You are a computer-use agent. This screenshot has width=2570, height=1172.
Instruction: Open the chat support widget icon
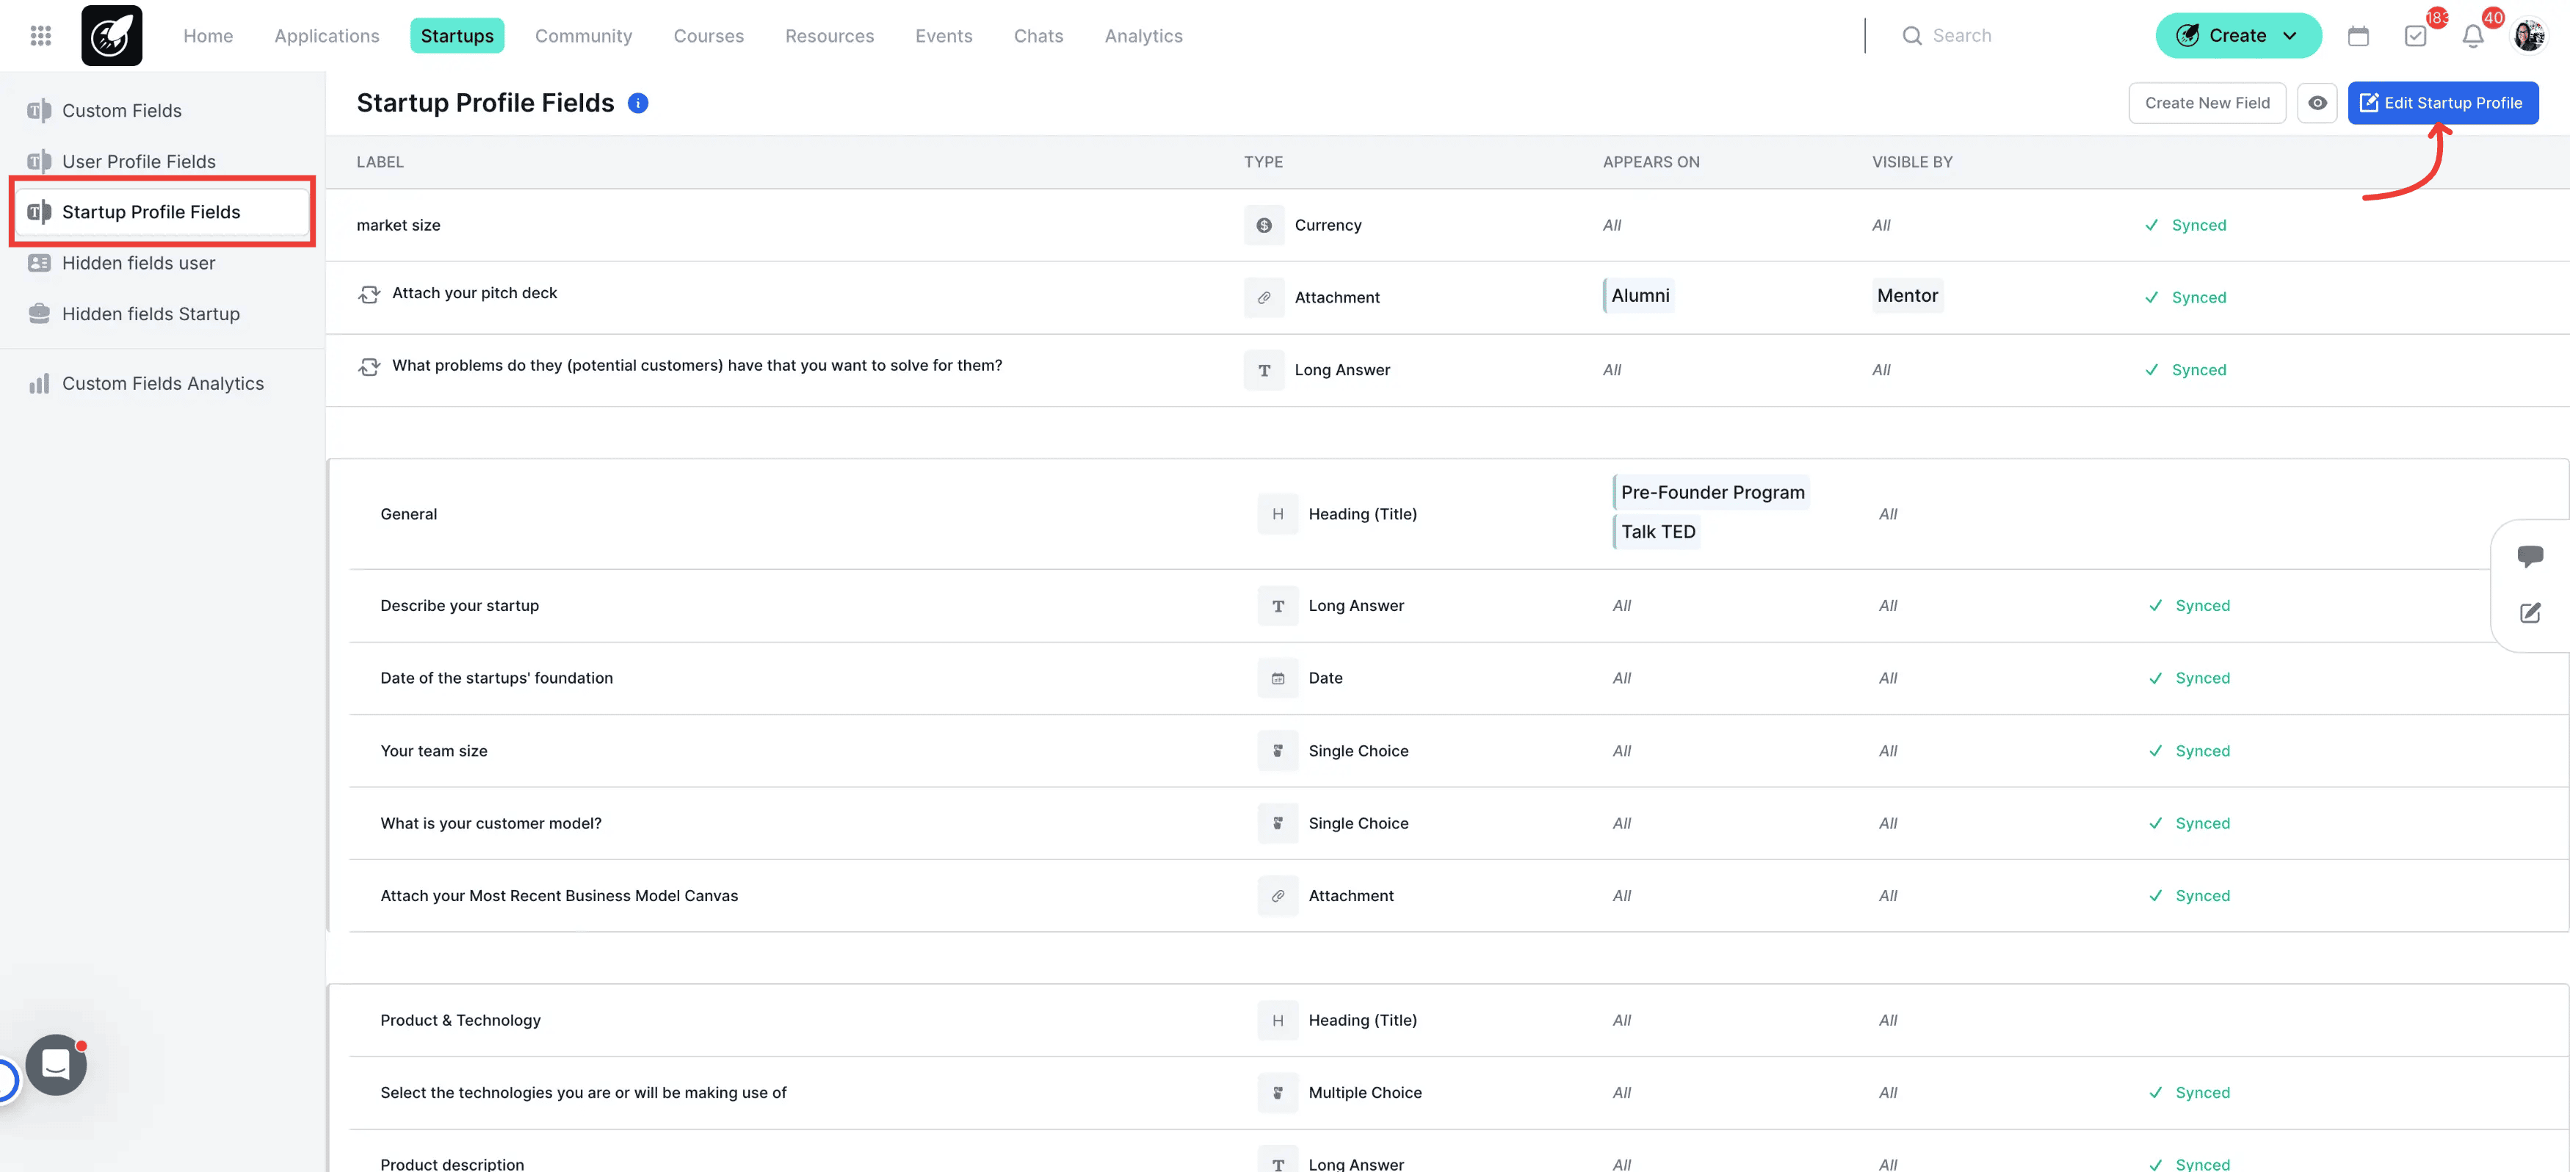56,1066
